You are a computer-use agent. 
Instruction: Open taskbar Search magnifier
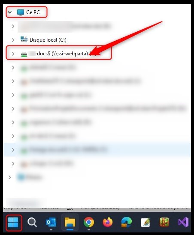click(x=32, y=223)
